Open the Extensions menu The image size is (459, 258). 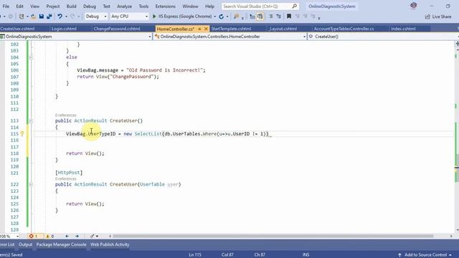166,6
